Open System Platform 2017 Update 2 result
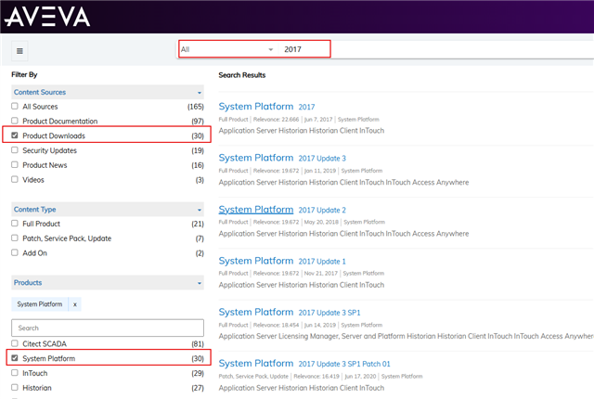This screenshot has width=594, height=399. pyautogui.click(x=282, y=210)
